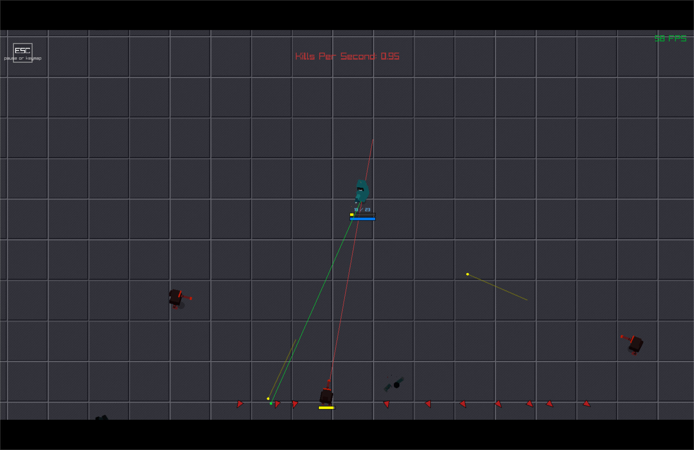This screenshot has height=450, width=694.
Task: Click the Kills Per Second readout
Action: (347, 56)
